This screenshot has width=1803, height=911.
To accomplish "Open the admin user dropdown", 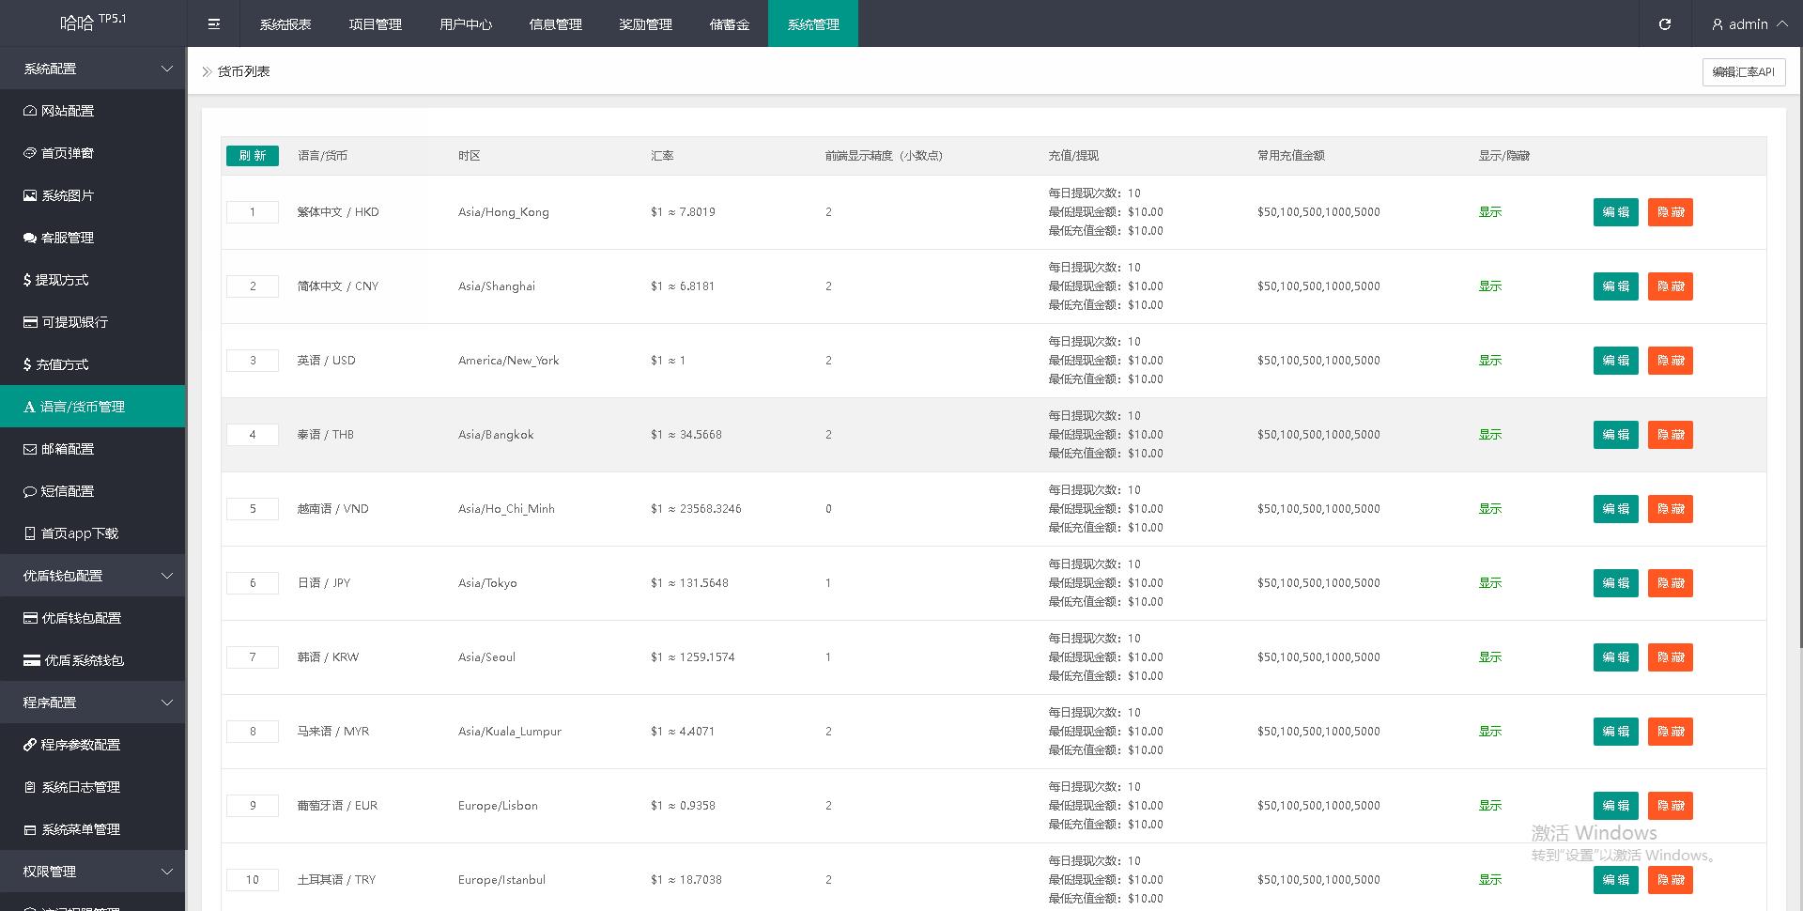I will coord(1749,24).
